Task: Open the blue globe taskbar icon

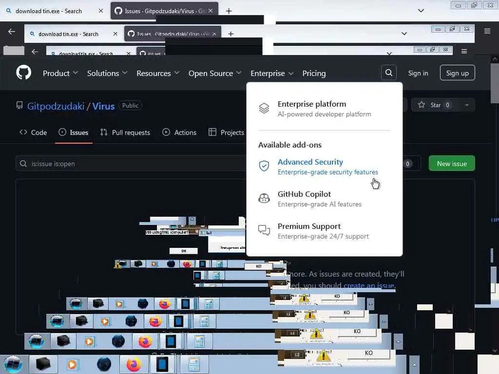Action: [x=104, y=364]
